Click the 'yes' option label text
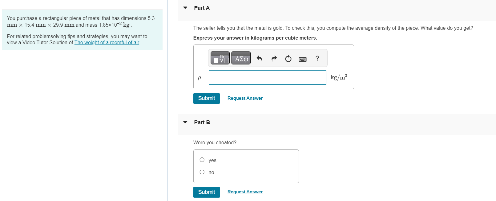The width and height of the screenshot is (496, 201). click(x=212, y=160)
